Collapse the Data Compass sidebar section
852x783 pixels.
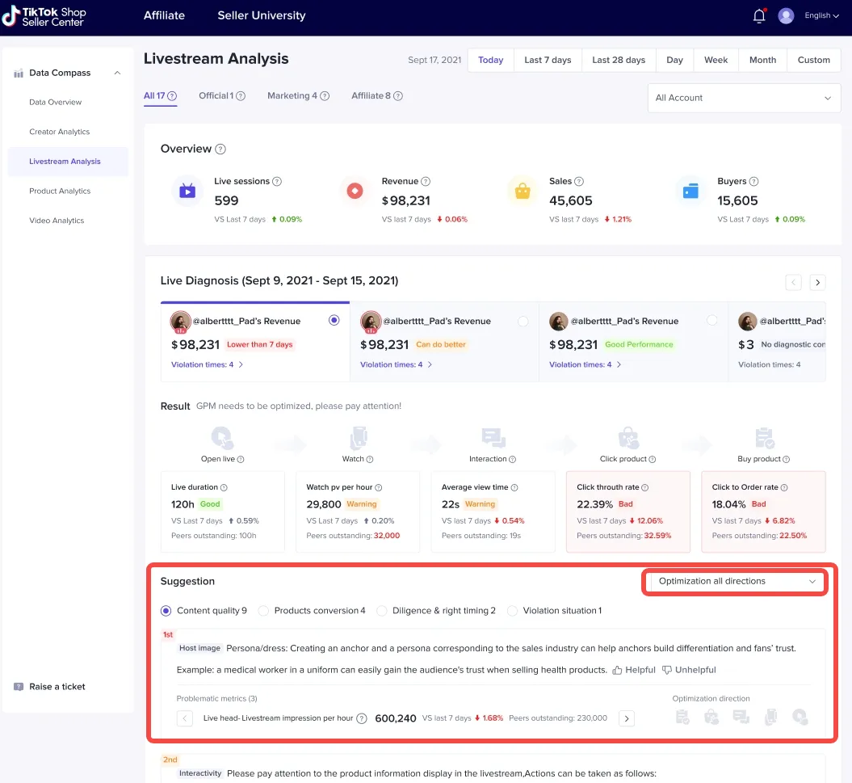117,74
